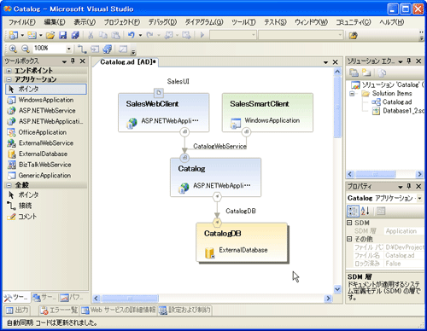Open the ヘルプ(H) menu
The width and height of the screenshot is (427, 331).
coord(392,22)
